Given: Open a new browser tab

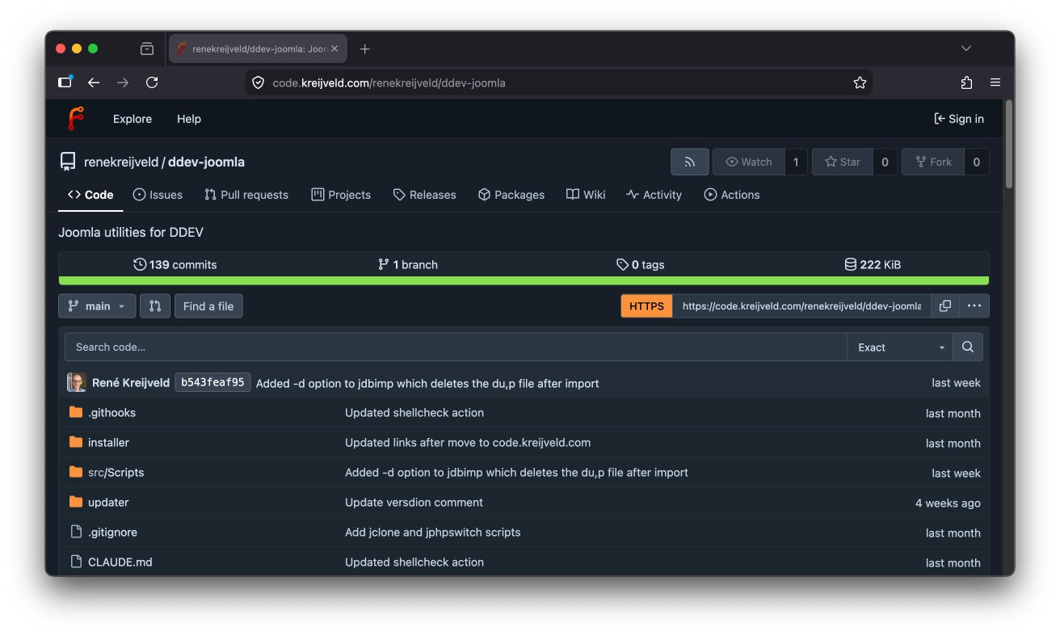Looking at the screenshot, I should (x=364, y=48).
